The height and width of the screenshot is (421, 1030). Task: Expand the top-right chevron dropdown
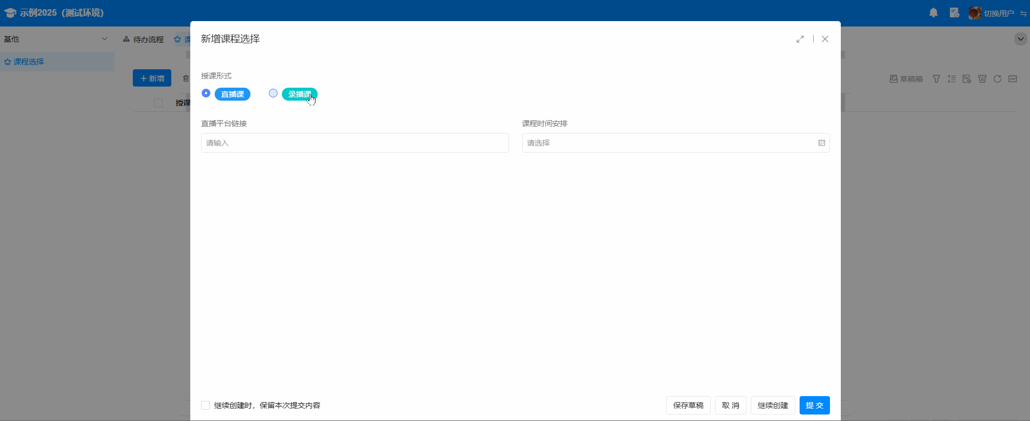pyautogui.click(x=1020, y=39)
